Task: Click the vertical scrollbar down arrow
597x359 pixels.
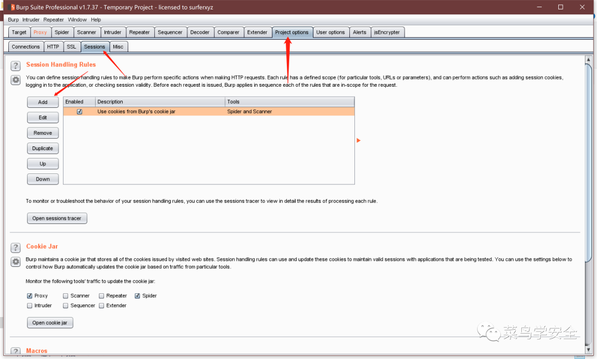Action: pos(588,350)
